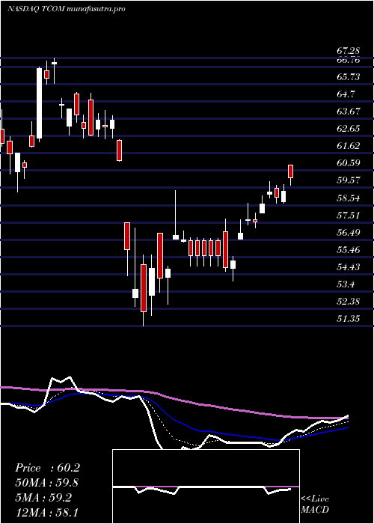The height and width of the screenshot is (524, 374).
Task: Click the tall white candle rising to 66.76
Action: 40,103
